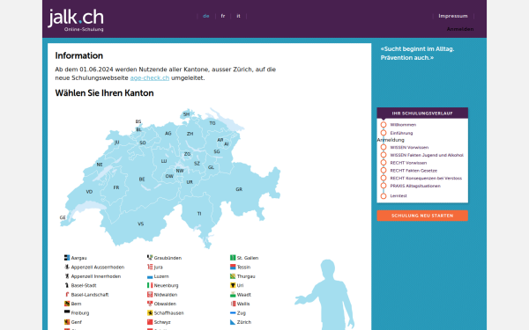Click canton AG on the map
The image size is (529, 330).
168,134
